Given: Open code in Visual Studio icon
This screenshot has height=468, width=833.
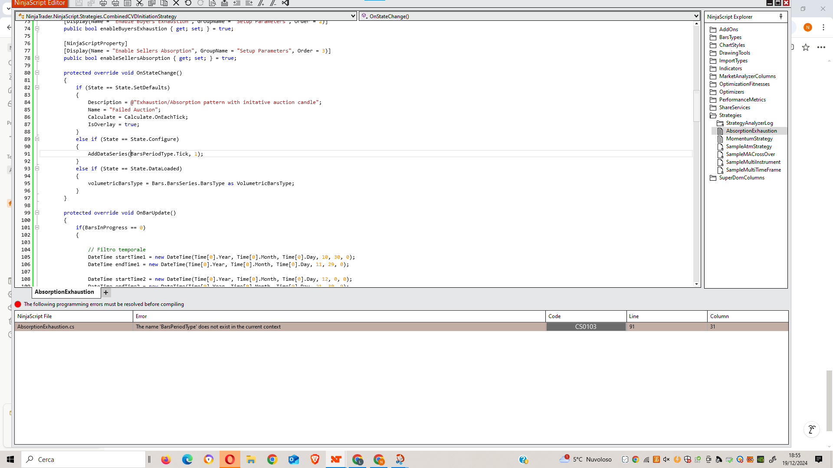Looking at the screenshot, I should point(285,3).
